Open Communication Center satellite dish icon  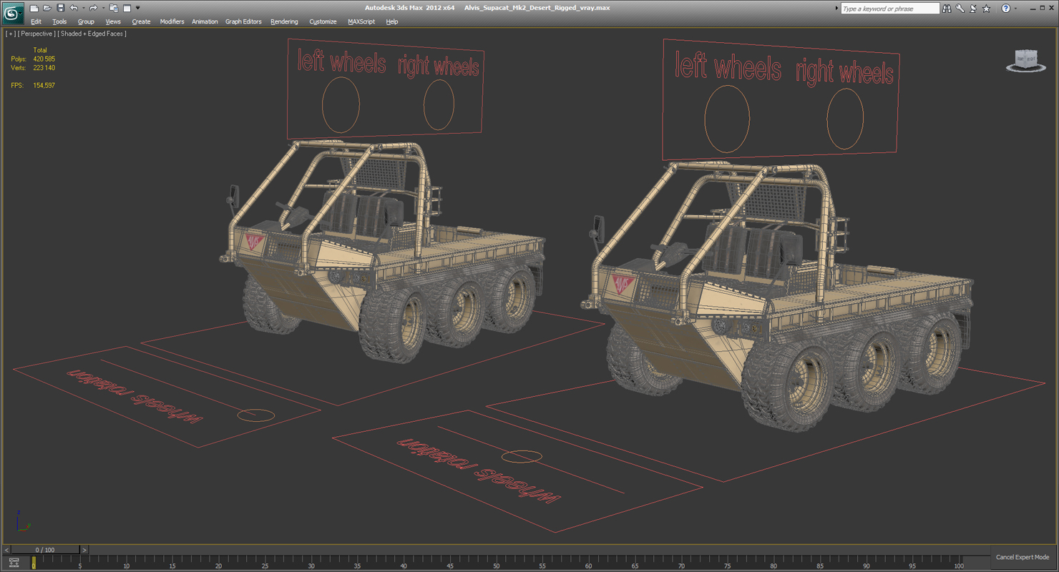click(x=973, y=9)
